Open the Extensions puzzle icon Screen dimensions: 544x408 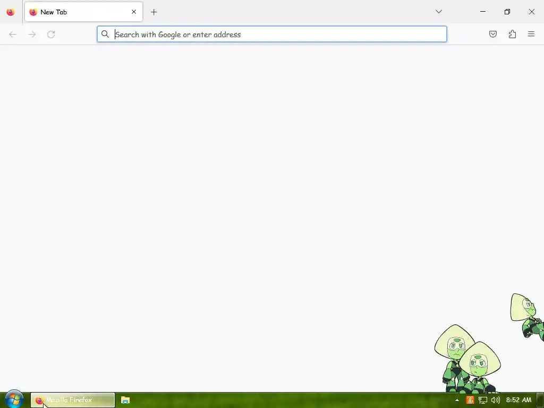[512, 34]
